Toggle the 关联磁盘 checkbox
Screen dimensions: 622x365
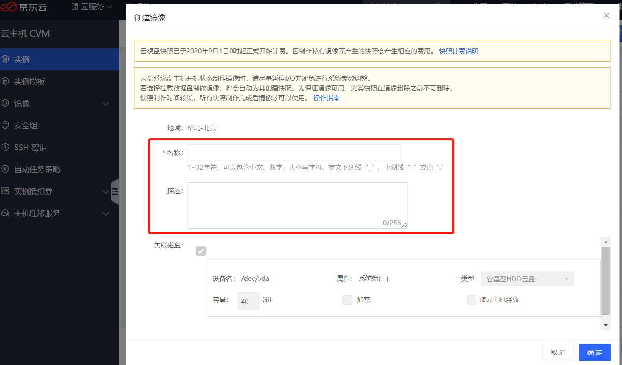(x=201, y=251)
